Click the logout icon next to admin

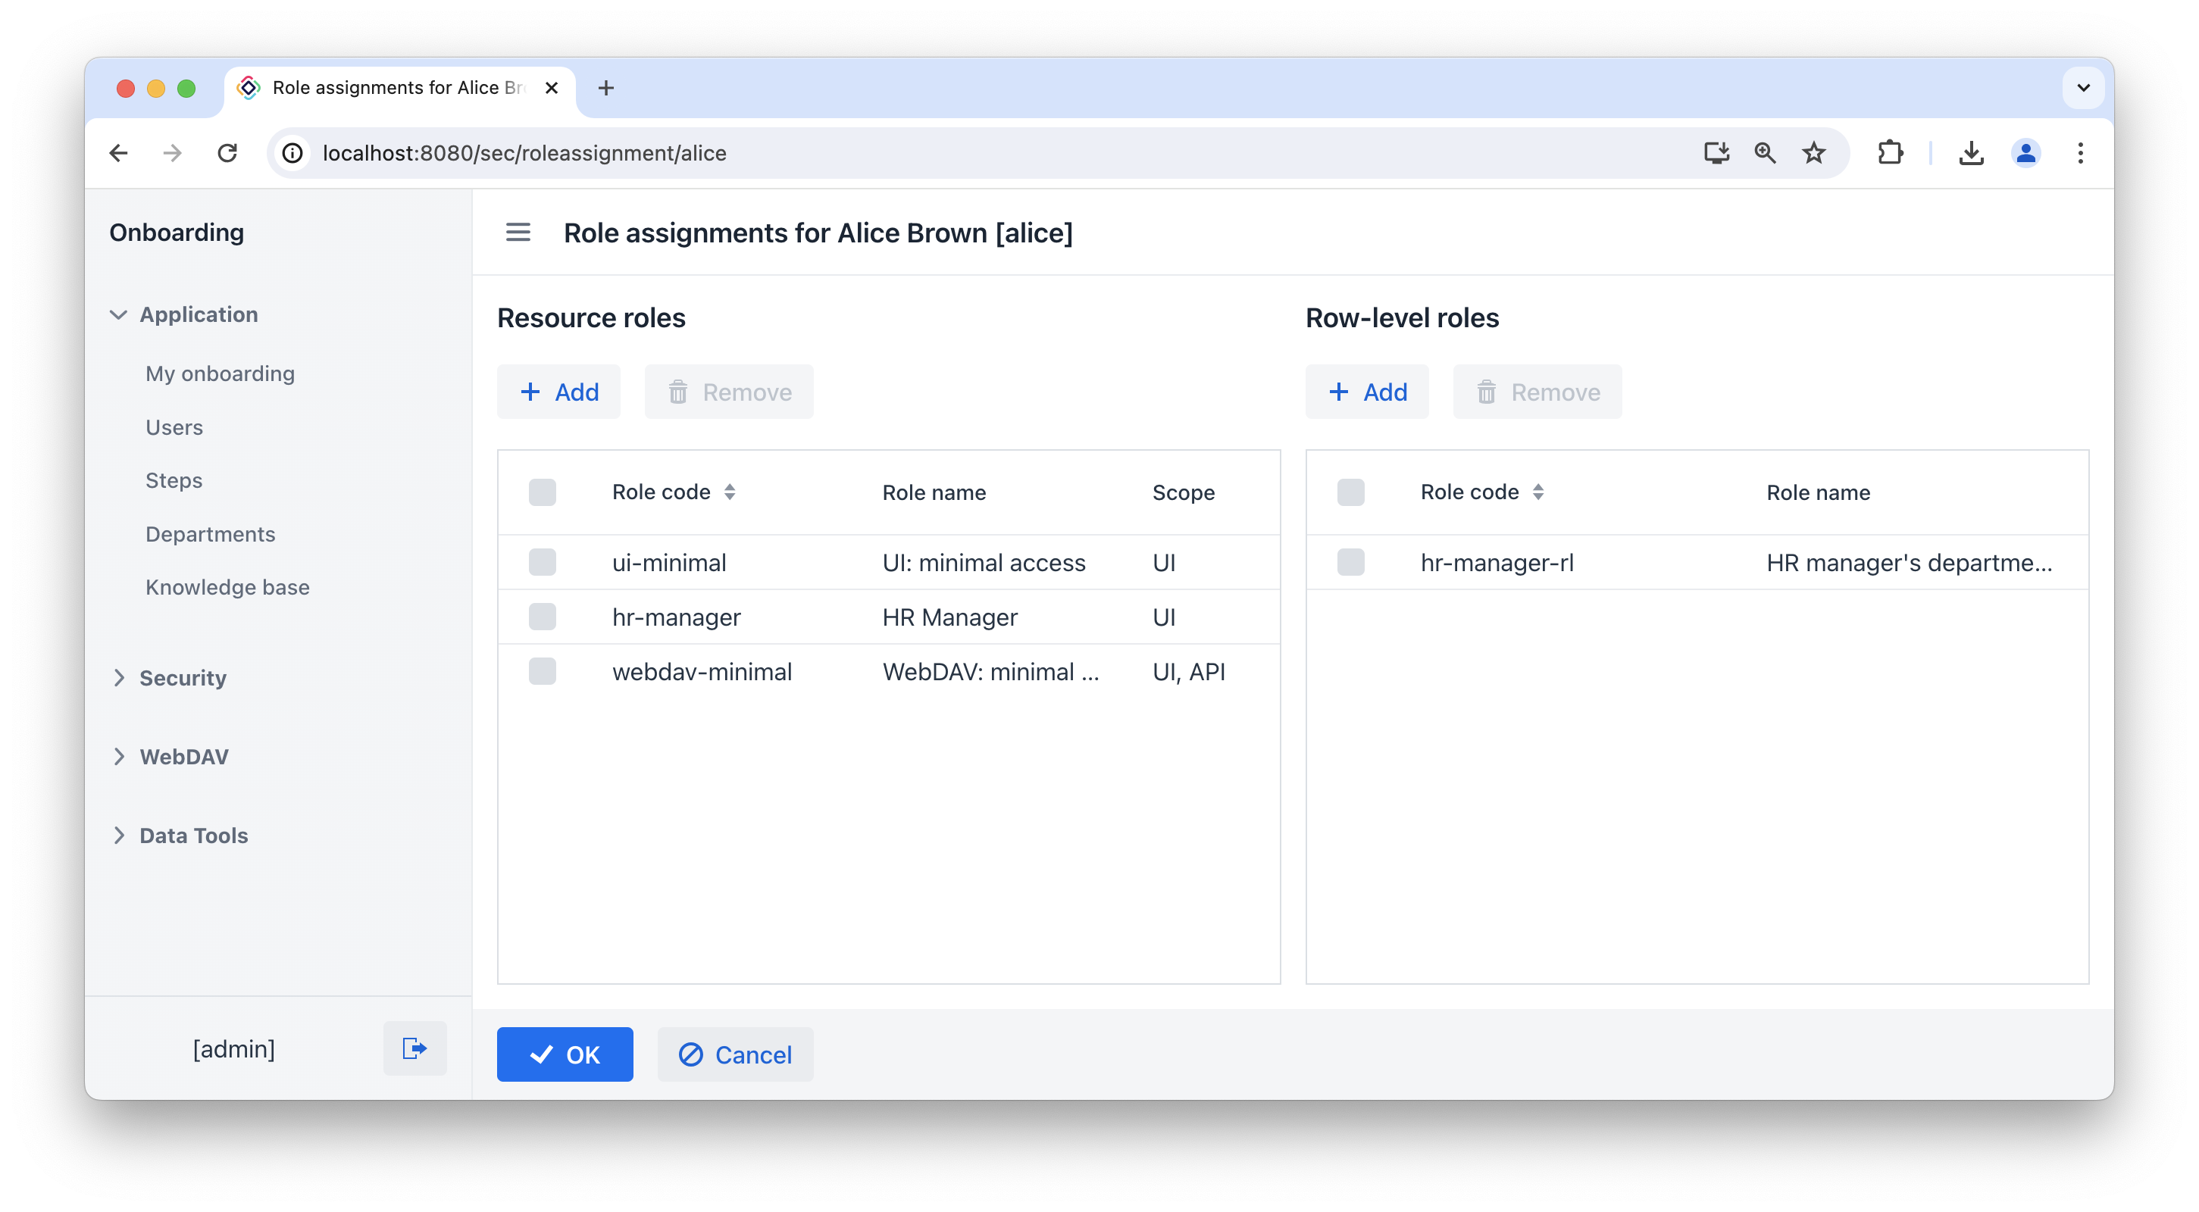click(x=415, y=1048)
